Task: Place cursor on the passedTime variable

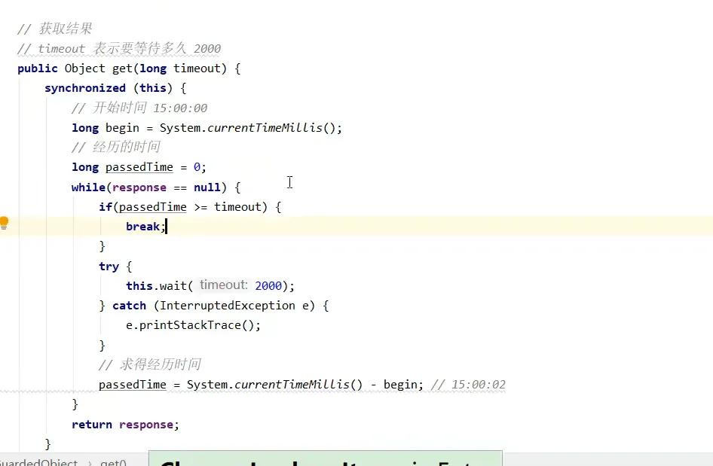Action: [139, 166]
